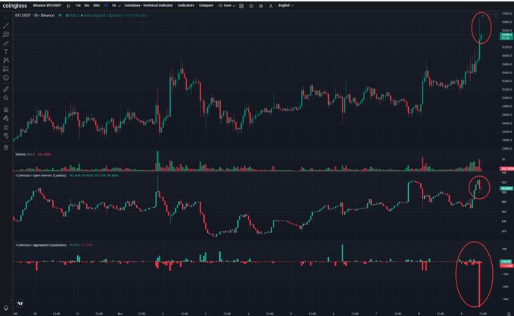
Task: Click the Aggregated Liquidations indicator legend
Action: click(41, 245)
